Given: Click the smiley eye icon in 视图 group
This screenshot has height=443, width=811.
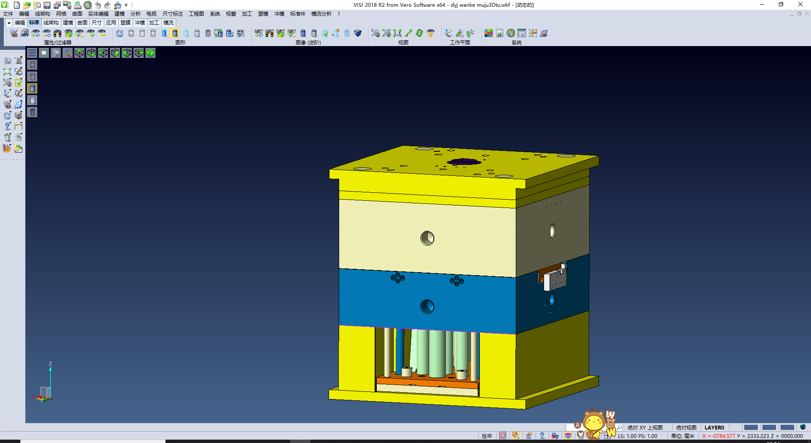Looking at the screenshot, I should click(430, 33).
